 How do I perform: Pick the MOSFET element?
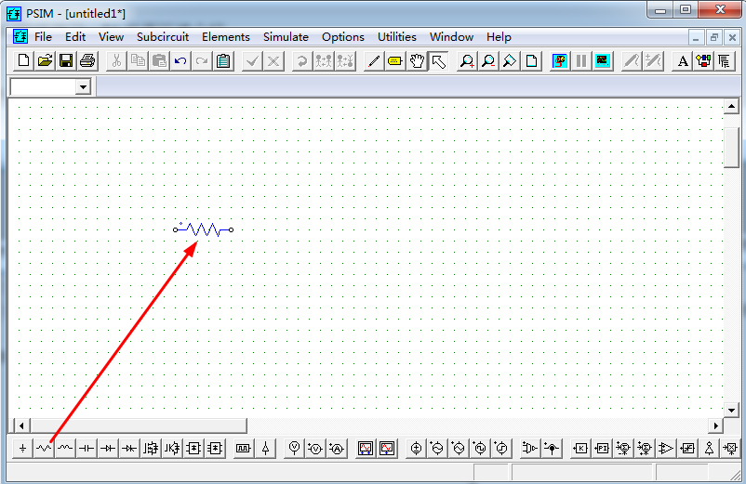(151, 448)
